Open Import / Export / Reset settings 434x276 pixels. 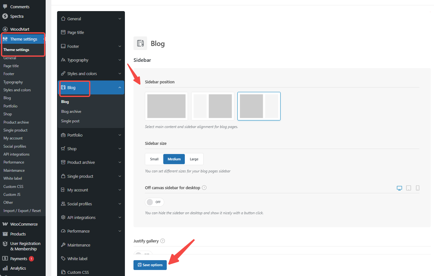point(22,210)
